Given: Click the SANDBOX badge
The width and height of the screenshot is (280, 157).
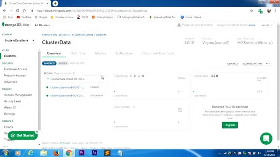Looking at the screenshot, I should (x=49, y=63).
